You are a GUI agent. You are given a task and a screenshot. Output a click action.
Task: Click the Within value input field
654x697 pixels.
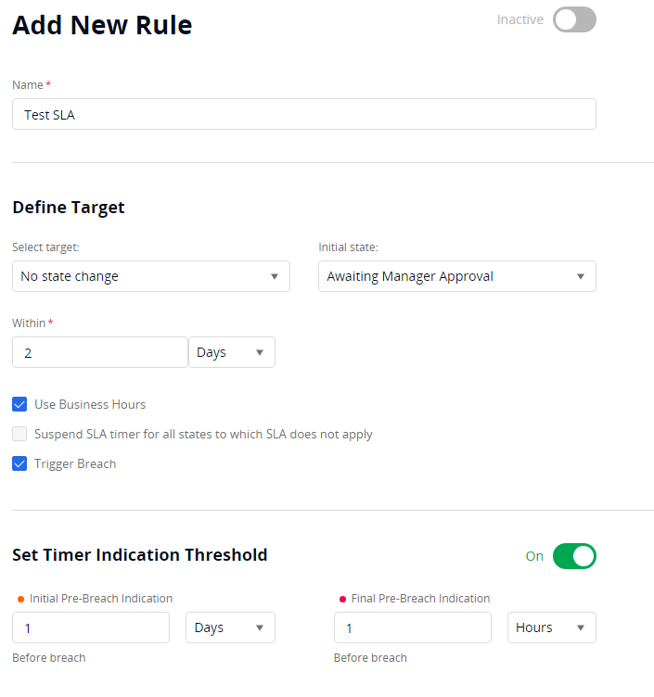point(100,352)
